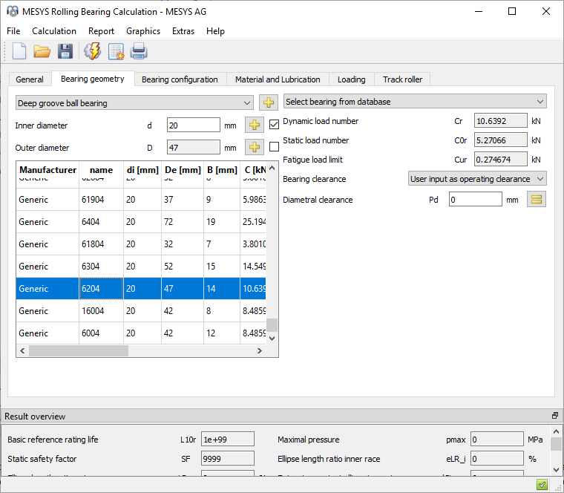Click the Diametral clearance Pd input field
The width and height of the screenshot is (564, 493).
point(475,200)
